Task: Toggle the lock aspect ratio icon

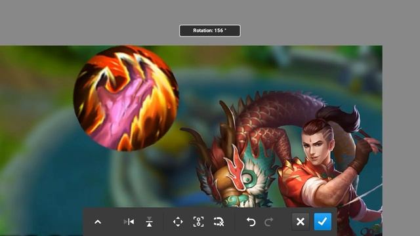Action: tap(198, 222)
